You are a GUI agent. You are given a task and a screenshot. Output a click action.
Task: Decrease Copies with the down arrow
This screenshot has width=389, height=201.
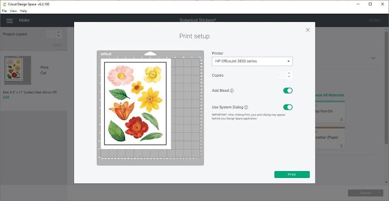point(289,77)
